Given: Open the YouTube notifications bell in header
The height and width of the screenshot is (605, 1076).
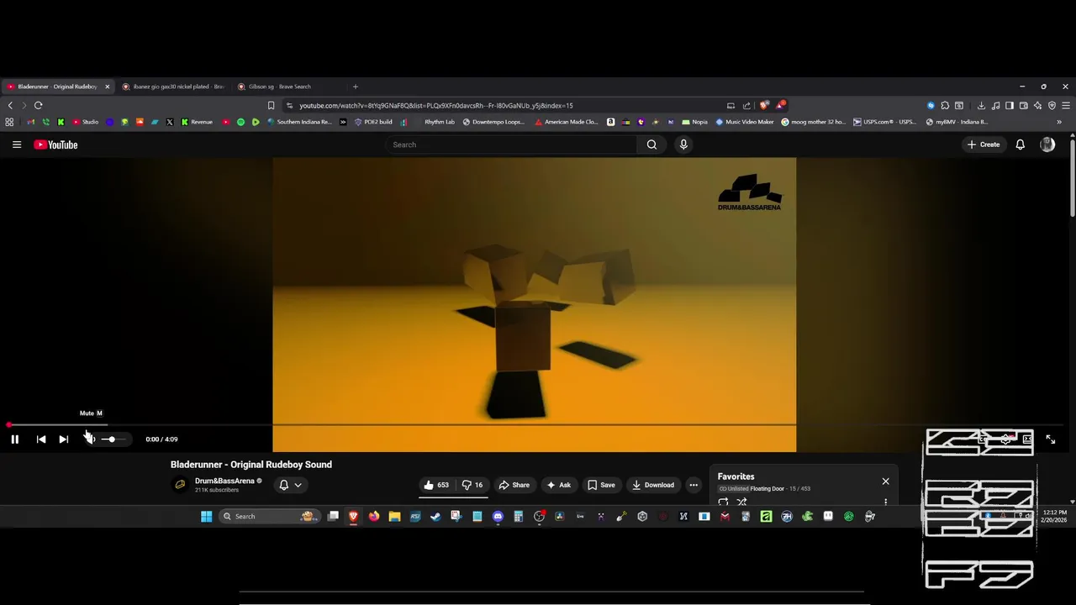Looking at the screenshot, I should (1020, 145).
